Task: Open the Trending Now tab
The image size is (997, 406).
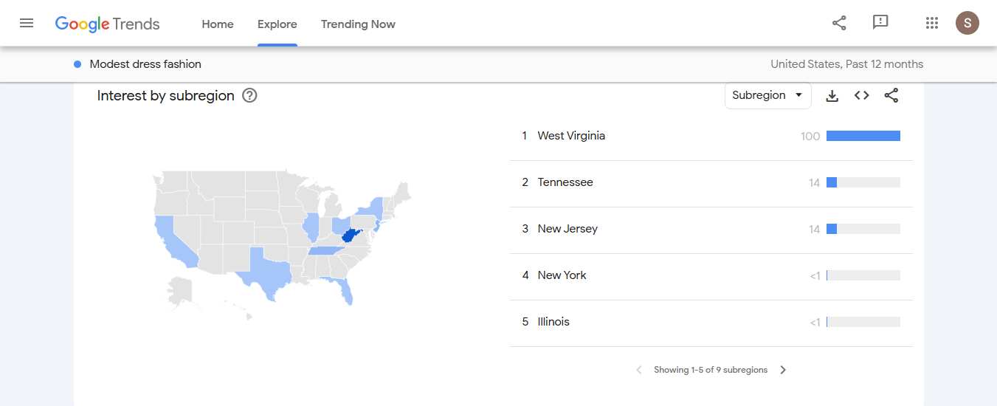Action: pos(358,24)
